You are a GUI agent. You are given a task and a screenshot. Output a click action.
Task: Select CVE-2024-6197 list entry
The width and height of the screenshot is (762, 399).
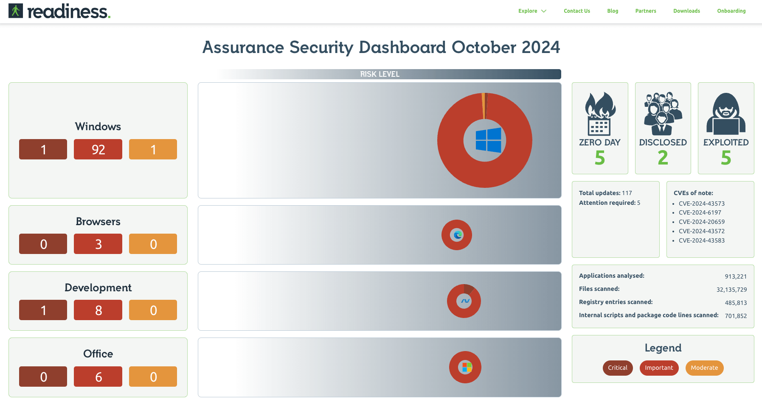click(x=700, y=212)
